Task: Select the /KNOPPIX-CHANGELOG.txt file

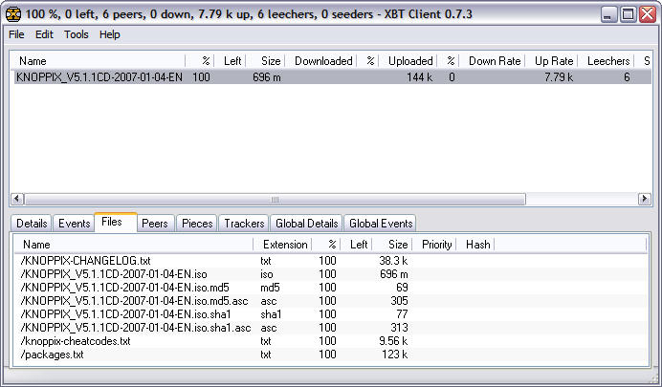Action: coord(86,261)
